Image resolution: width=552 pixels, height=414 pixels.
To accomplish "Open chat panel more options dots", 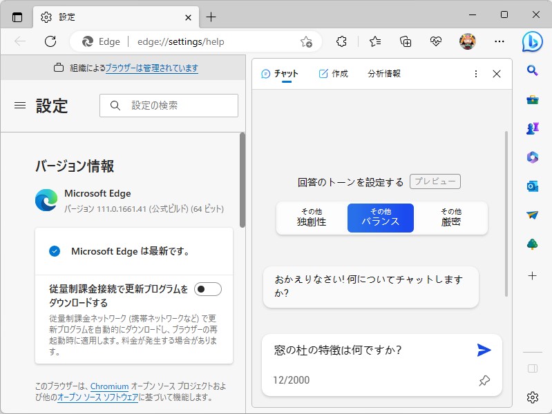I will 476,74.
